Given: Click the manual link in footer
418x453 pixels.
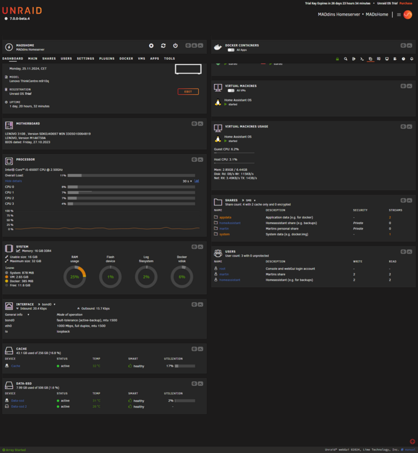Looking at the screenshot, I should point(410,449).
